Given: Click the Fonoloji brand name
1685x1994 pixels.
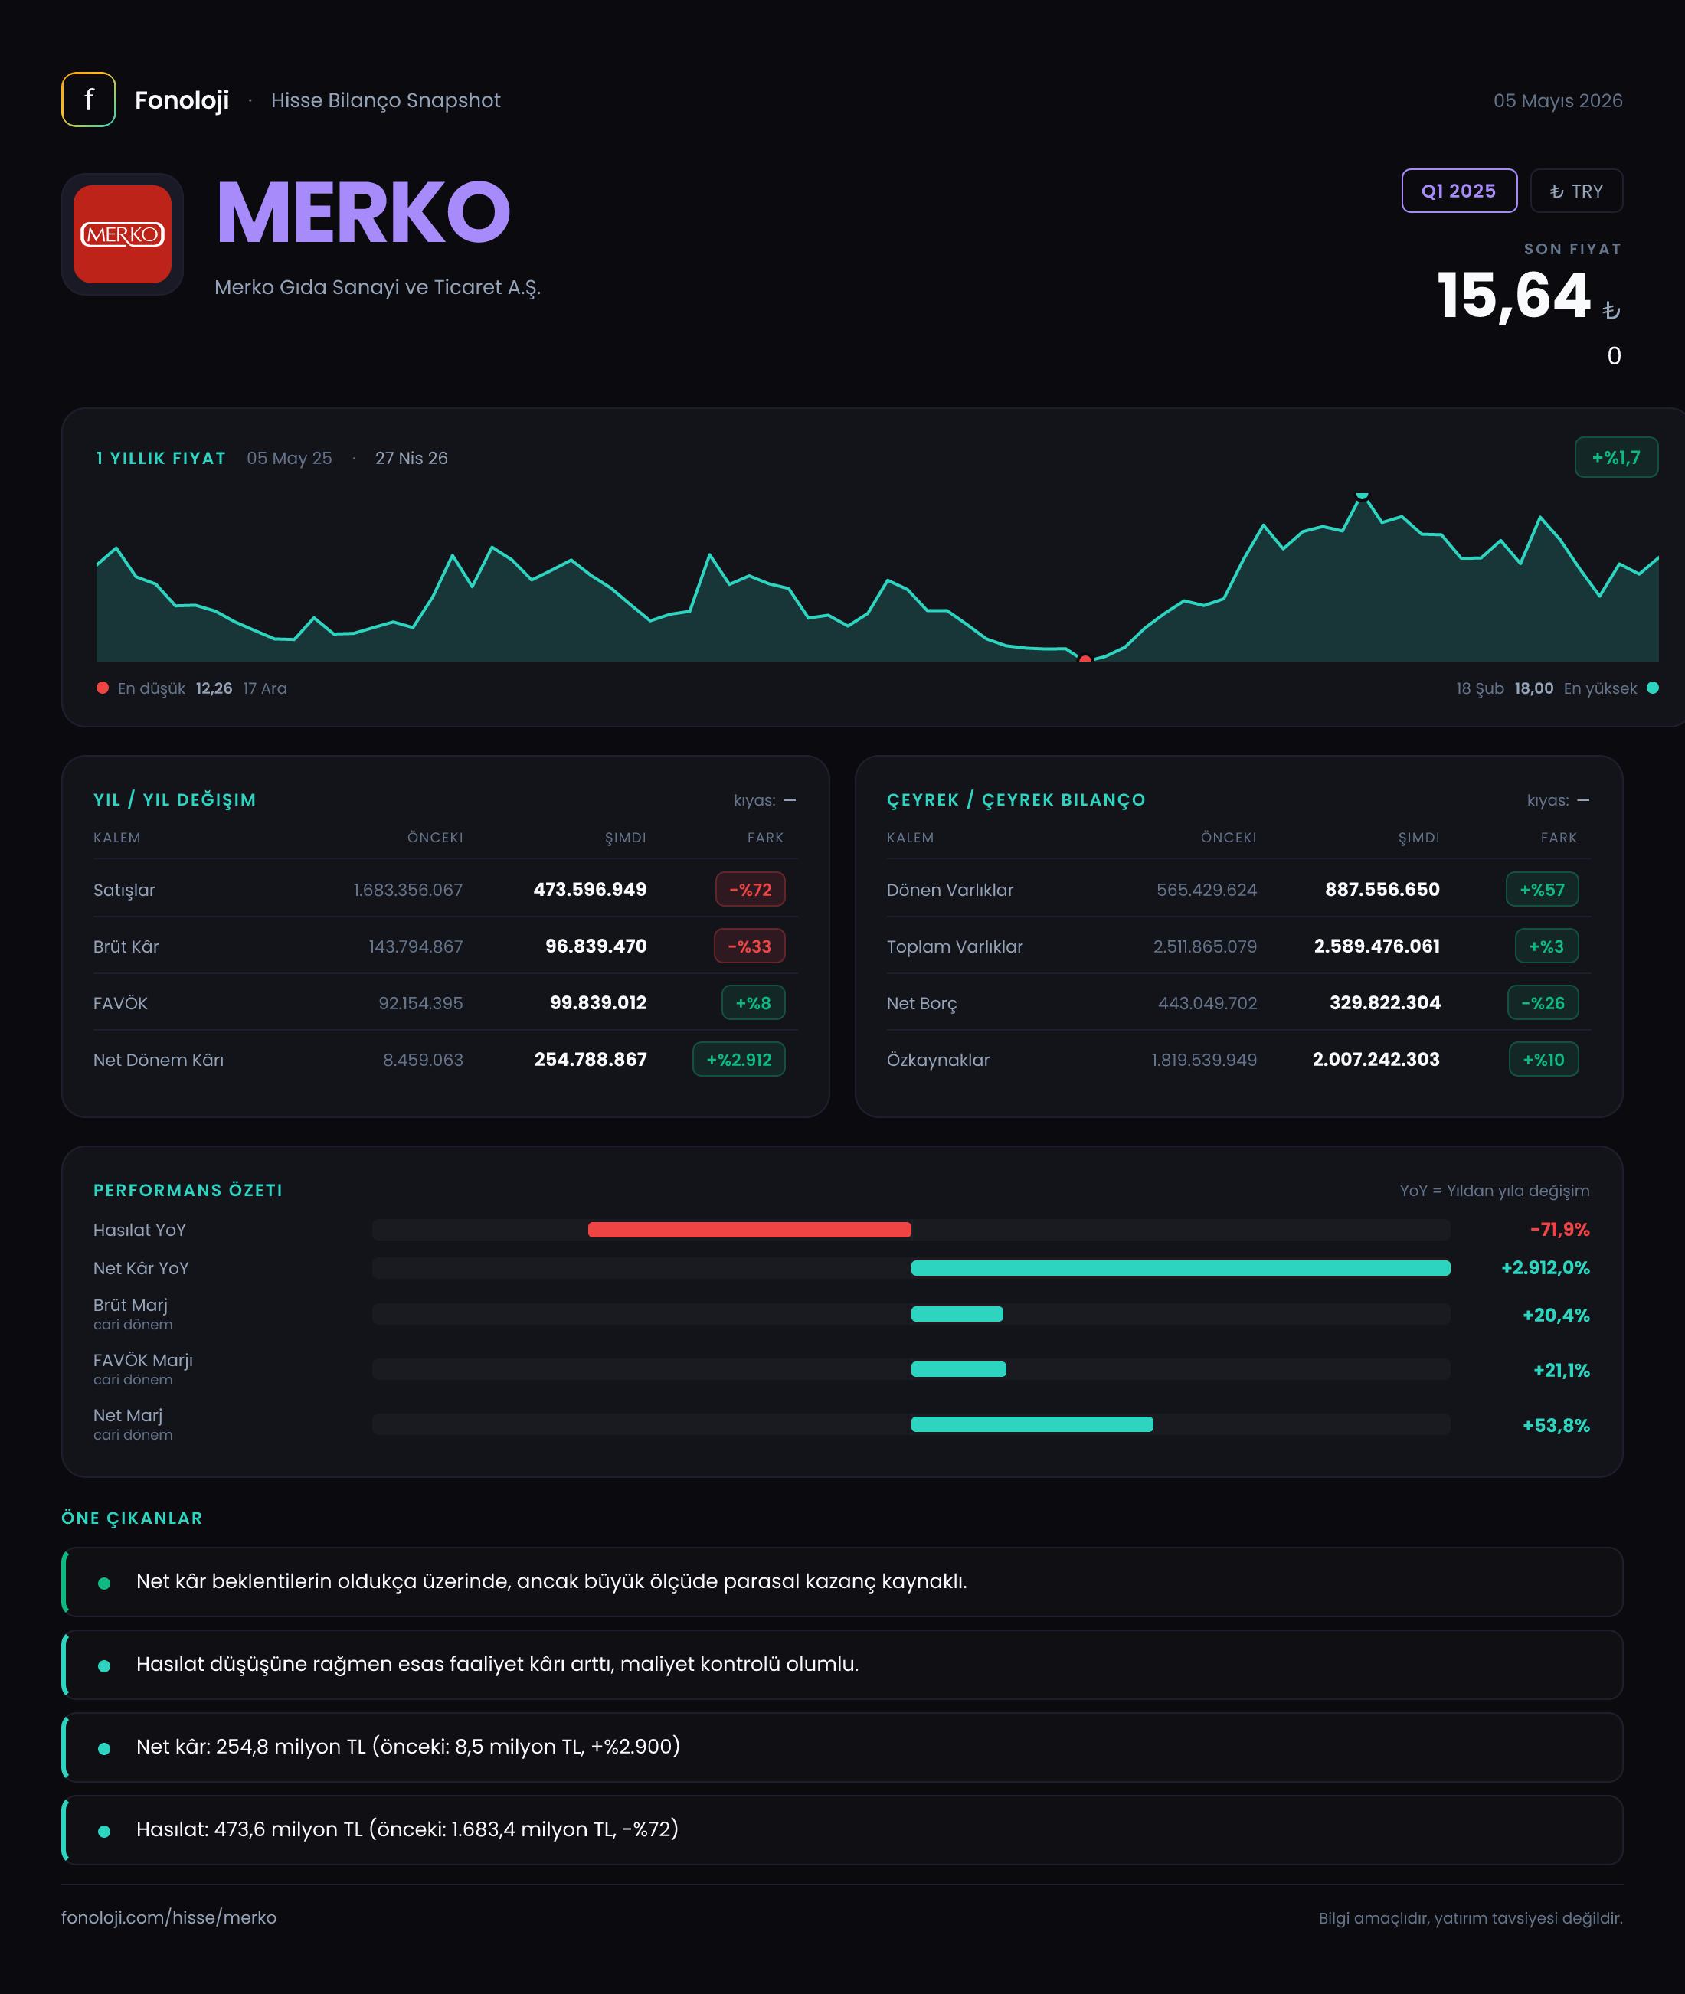Looking at the screenshot, I should click(x=182, y=100).
